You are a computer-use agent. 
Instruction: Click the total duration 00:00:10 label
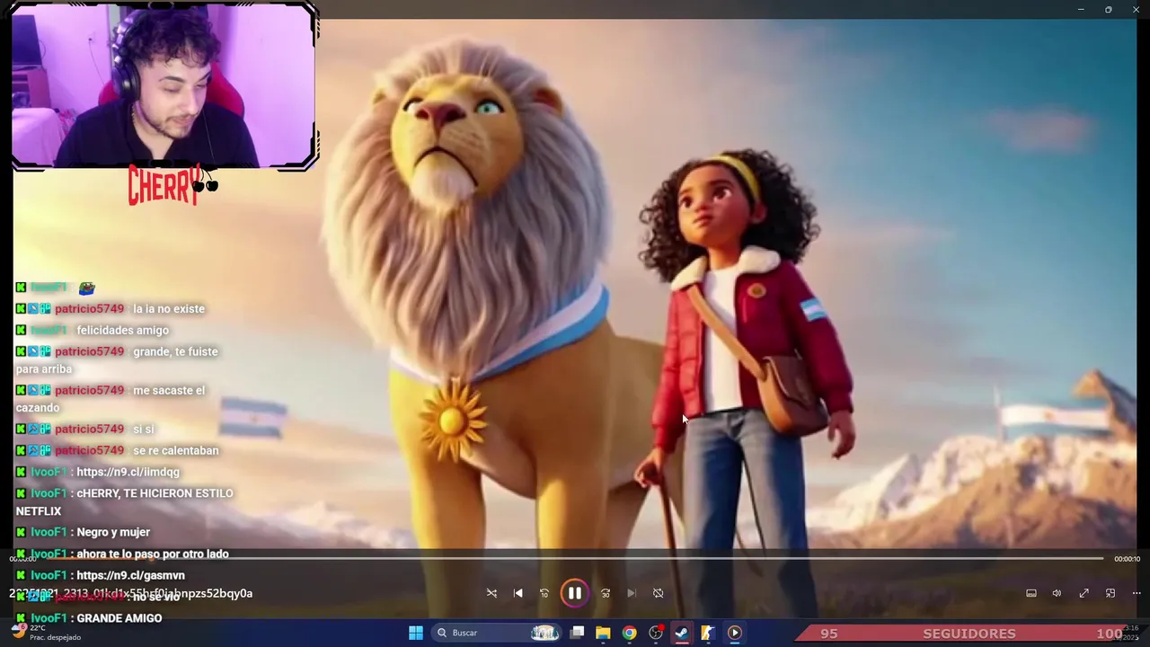point(1127,559)
